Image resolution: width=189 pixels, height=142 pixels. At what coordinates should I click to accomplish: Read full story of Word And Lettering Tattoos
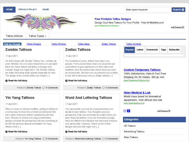(x=78, y=132)
